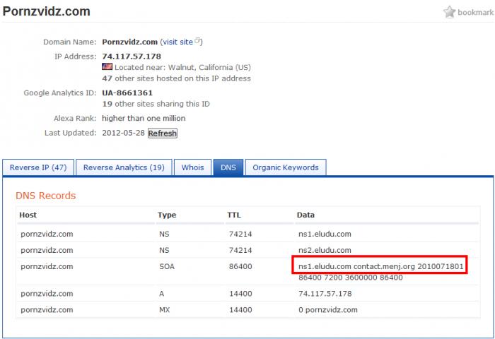Click the last updated date 2012-05-28
Image resolution: width=495 pixels, height=339 pixels.
pyautogui.click(x=123, y=133)
